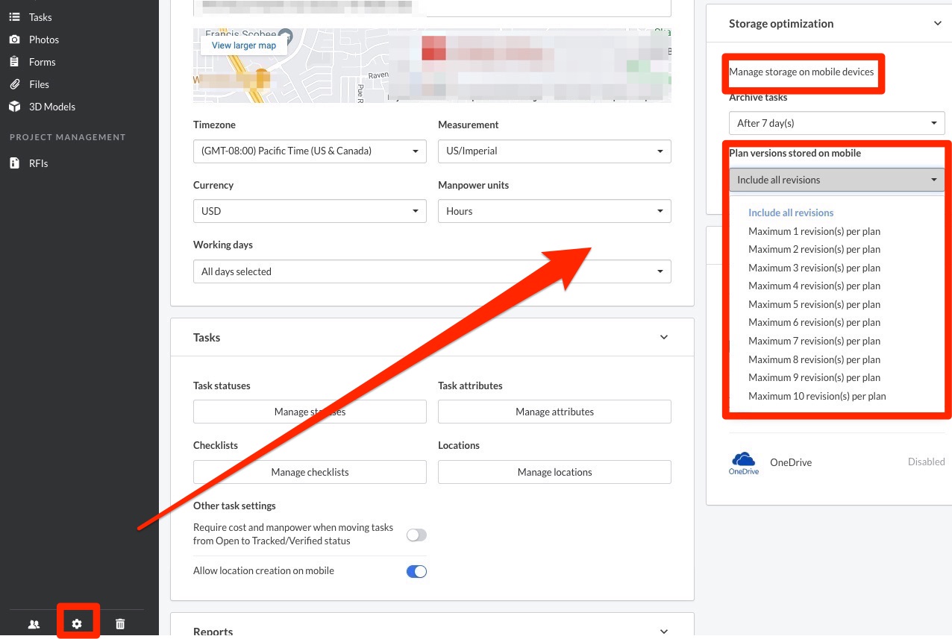The width and height of the screenshot is (952, 639).
Task: Open project settings gear icon
Action: [x=77, y=624]
